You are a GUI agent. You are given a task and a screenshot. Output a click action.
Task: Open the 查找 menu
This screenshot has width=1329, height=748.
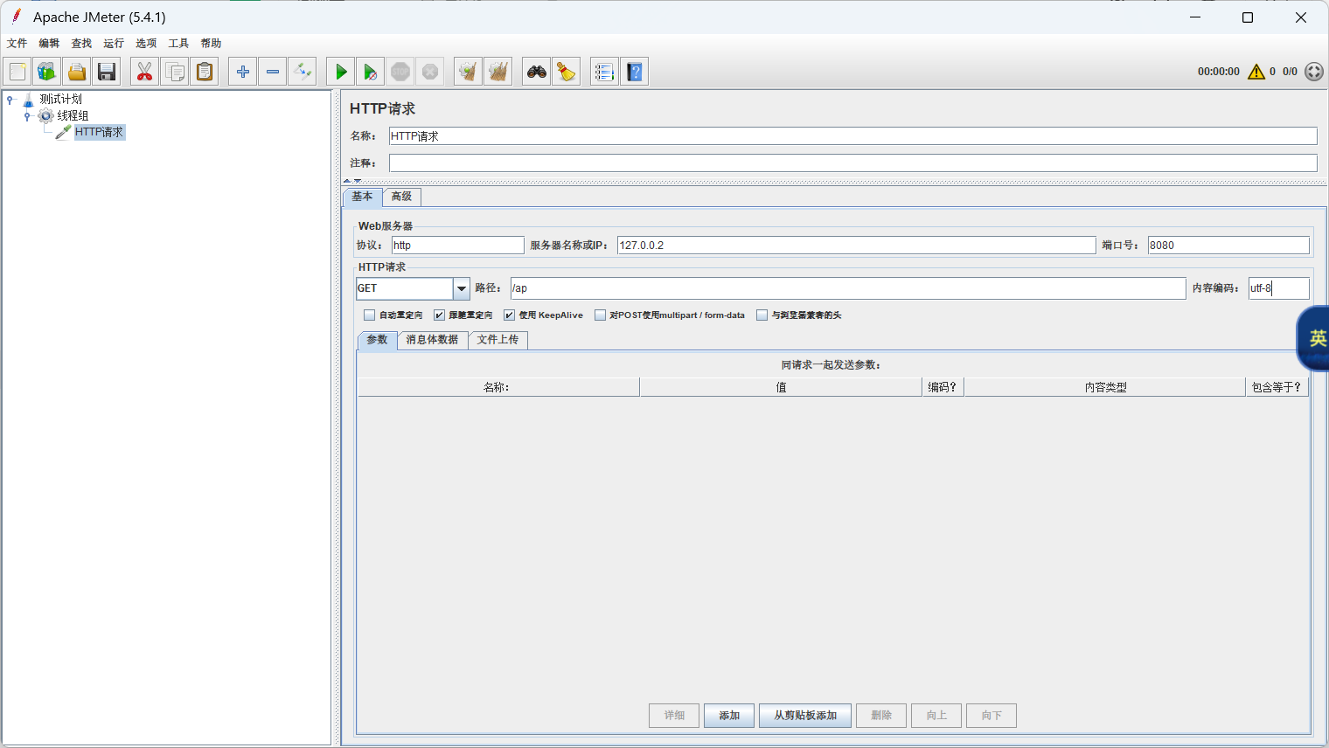[81, 43]
